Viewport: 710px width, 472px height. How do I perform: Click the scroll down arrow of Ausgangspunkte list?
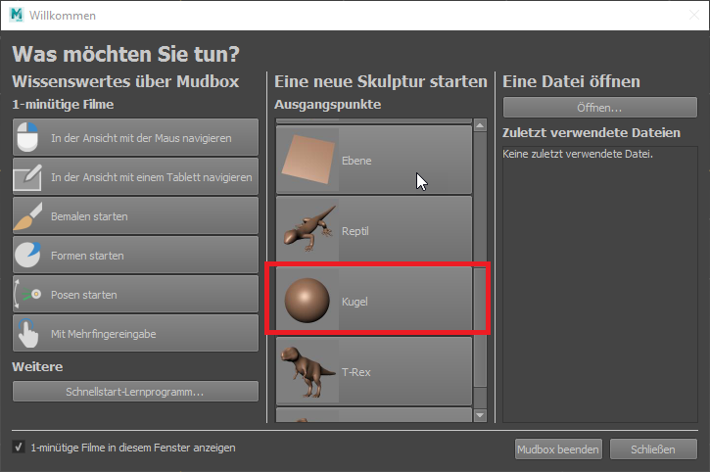click(480, 415)
